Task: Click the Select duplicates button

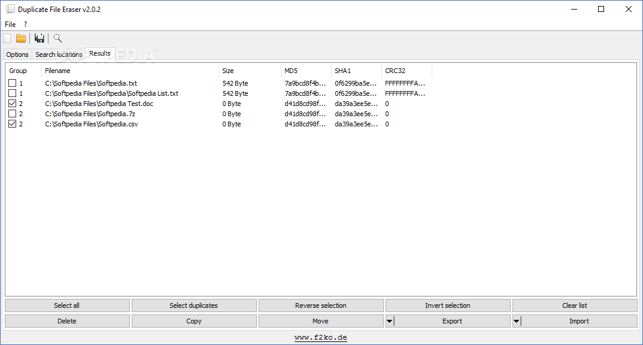Action: (x=193, y=305)
